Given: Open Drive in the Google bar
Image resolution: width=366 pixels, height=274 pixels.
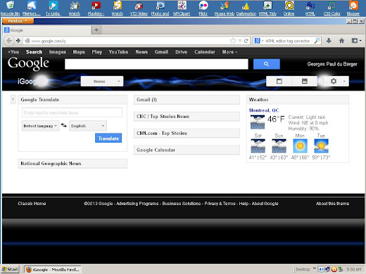Looking at the screenshot, I should pos(182,52).
